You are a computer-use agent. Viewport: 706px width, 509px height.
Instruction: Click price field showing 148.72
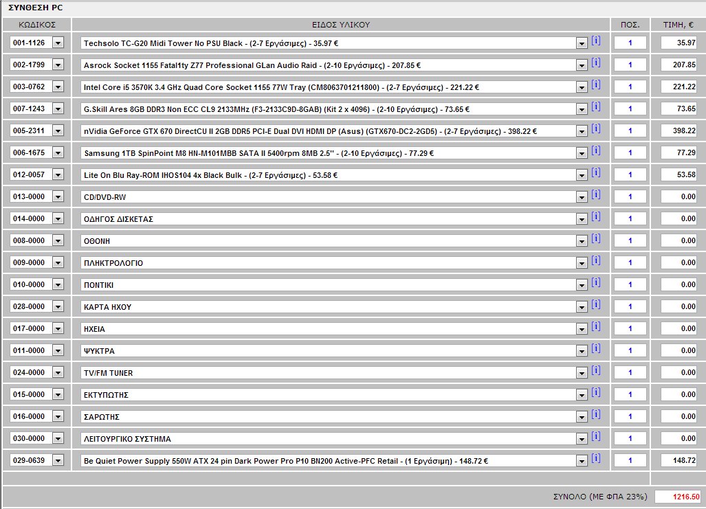(x=679, y=460)
